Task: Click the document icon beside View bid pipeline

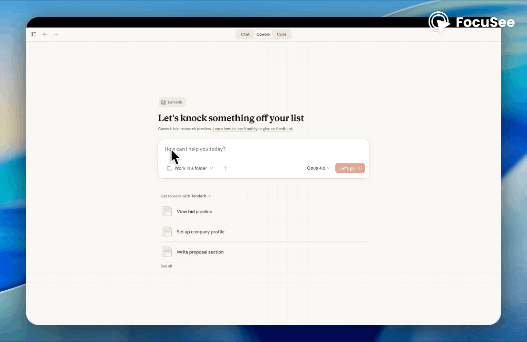Action: point(166,211)
